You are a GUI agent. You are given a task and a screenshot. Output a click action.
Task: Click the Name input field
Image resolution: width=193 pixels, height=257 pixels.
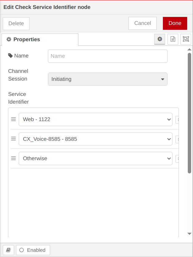108,56
